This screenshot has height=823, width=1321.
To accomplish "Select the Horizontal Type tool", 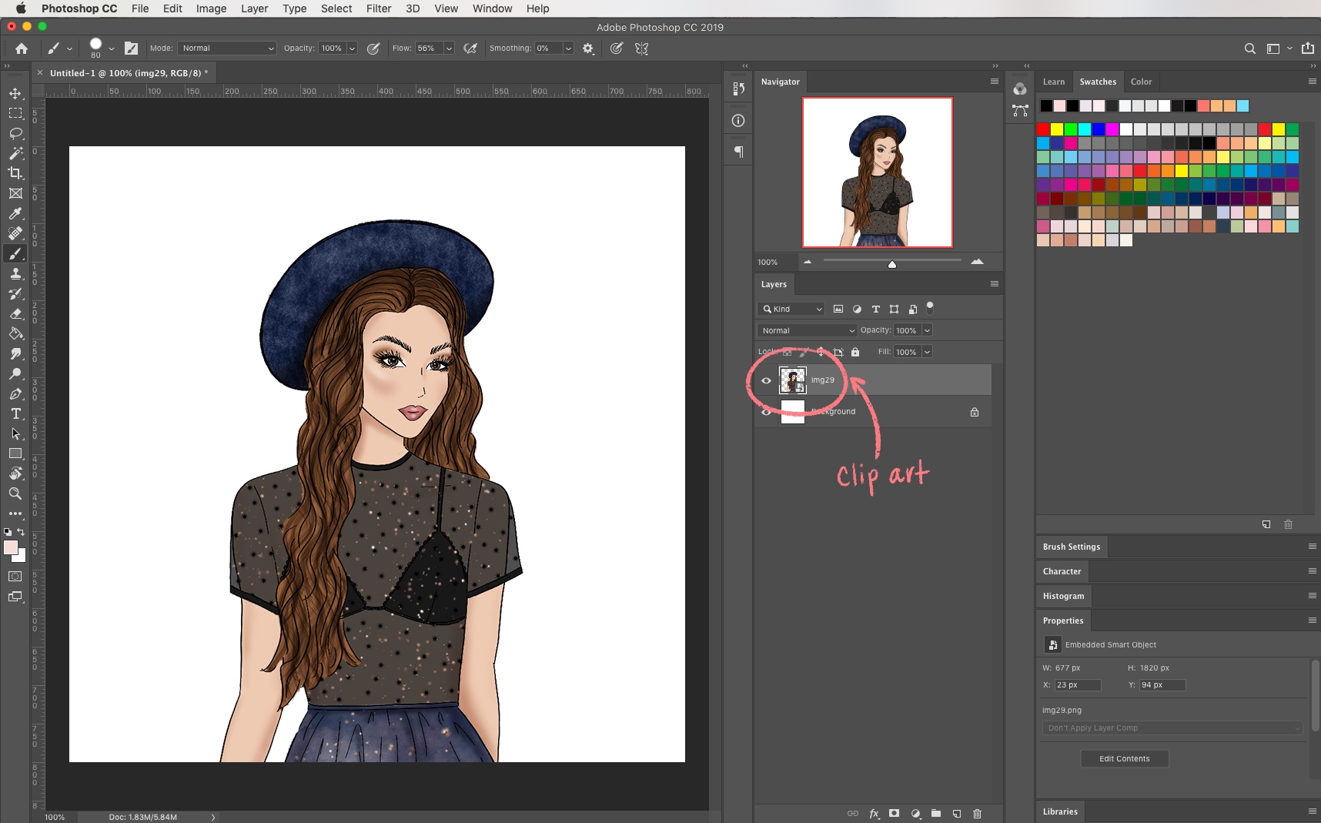I will pyautogui.click(x=15, y=413).
